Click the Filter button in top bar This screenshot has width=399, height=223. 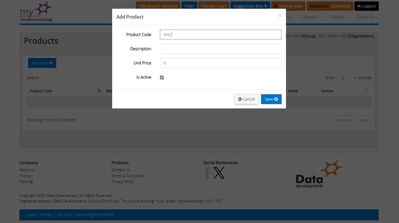tap(189, 6)
